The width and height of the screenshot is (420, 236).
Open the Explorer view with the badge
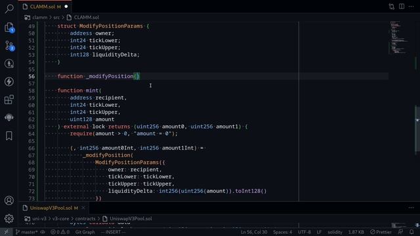pos(9,28)
